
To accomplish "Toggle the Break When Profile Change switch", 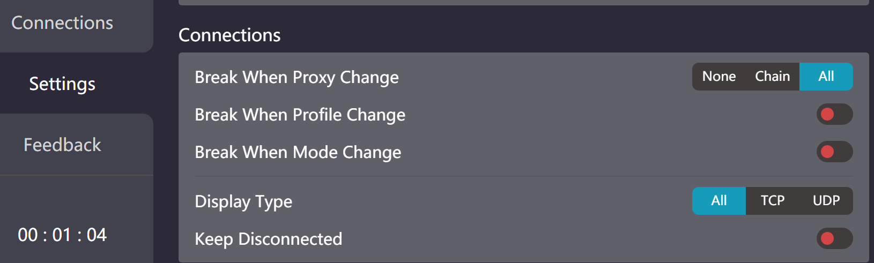I will (x=835, y=114).
